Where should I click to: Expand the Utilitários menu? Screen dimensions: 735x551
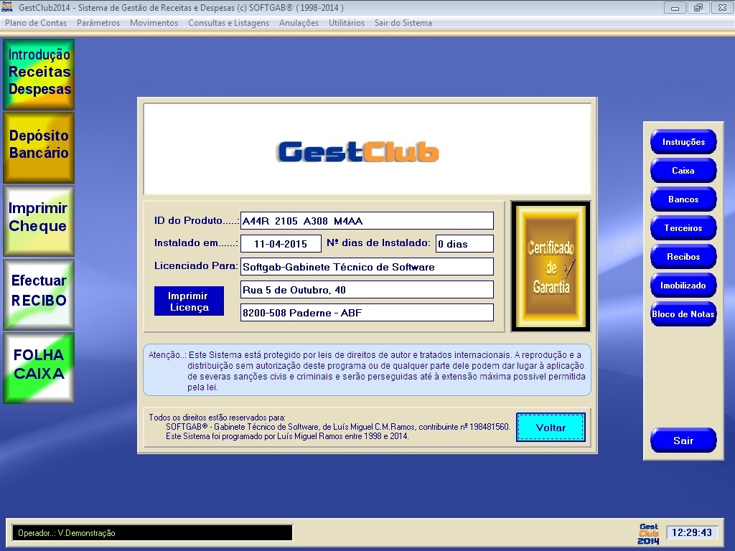click(347, 23)
